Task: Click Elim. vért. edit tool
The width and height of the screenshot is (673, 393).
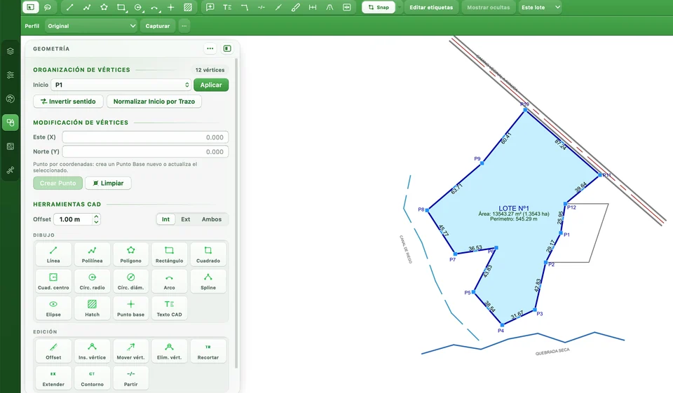Action: pos(169,351)
